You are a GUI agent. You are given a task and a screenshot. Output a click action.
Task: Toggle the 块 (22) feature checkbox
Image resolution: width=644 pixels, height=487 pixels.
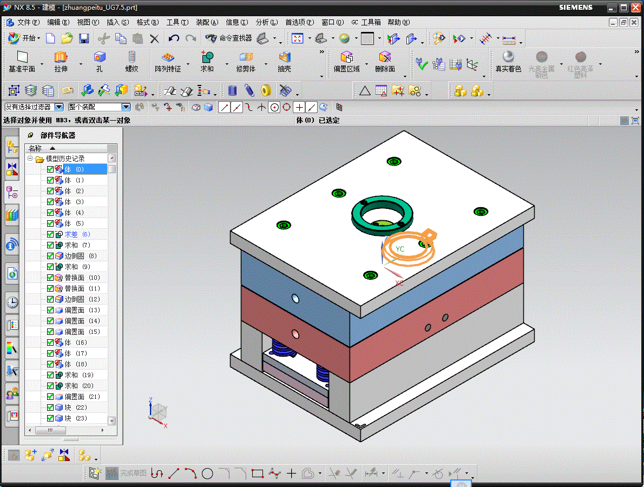(50, 407)
